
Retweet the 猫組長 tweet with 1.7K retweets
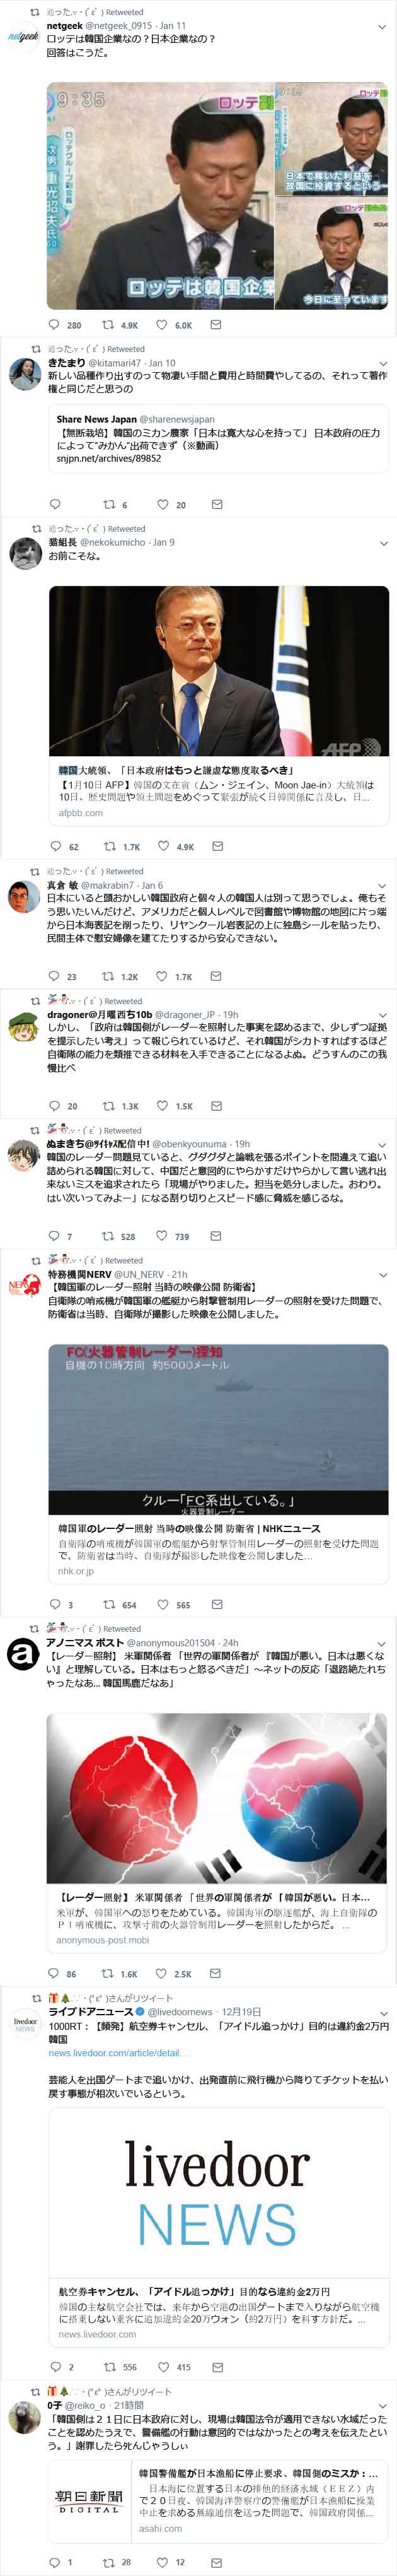pos(109,846)
